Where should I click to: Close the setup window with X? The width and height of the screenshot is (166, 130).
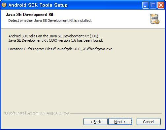point(161,5)
